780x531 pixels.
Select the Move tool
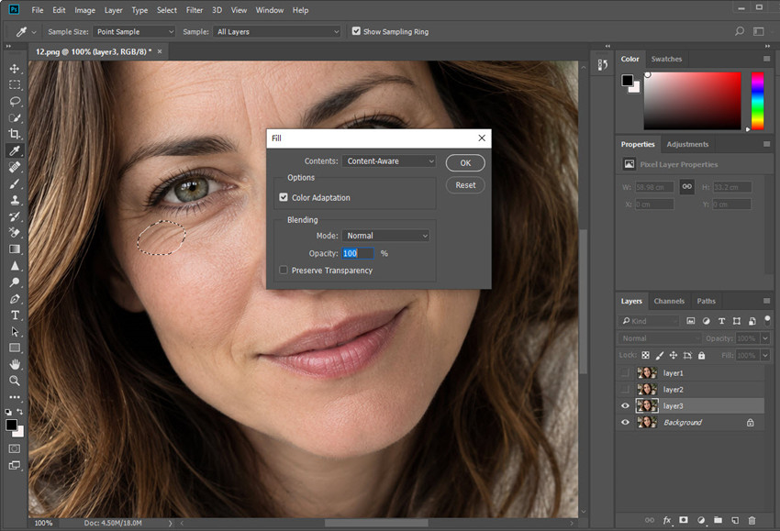pyautogui.click(x=15, y=69)
